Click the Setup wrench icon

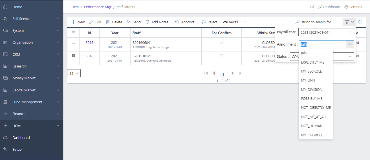click(5, 150)
